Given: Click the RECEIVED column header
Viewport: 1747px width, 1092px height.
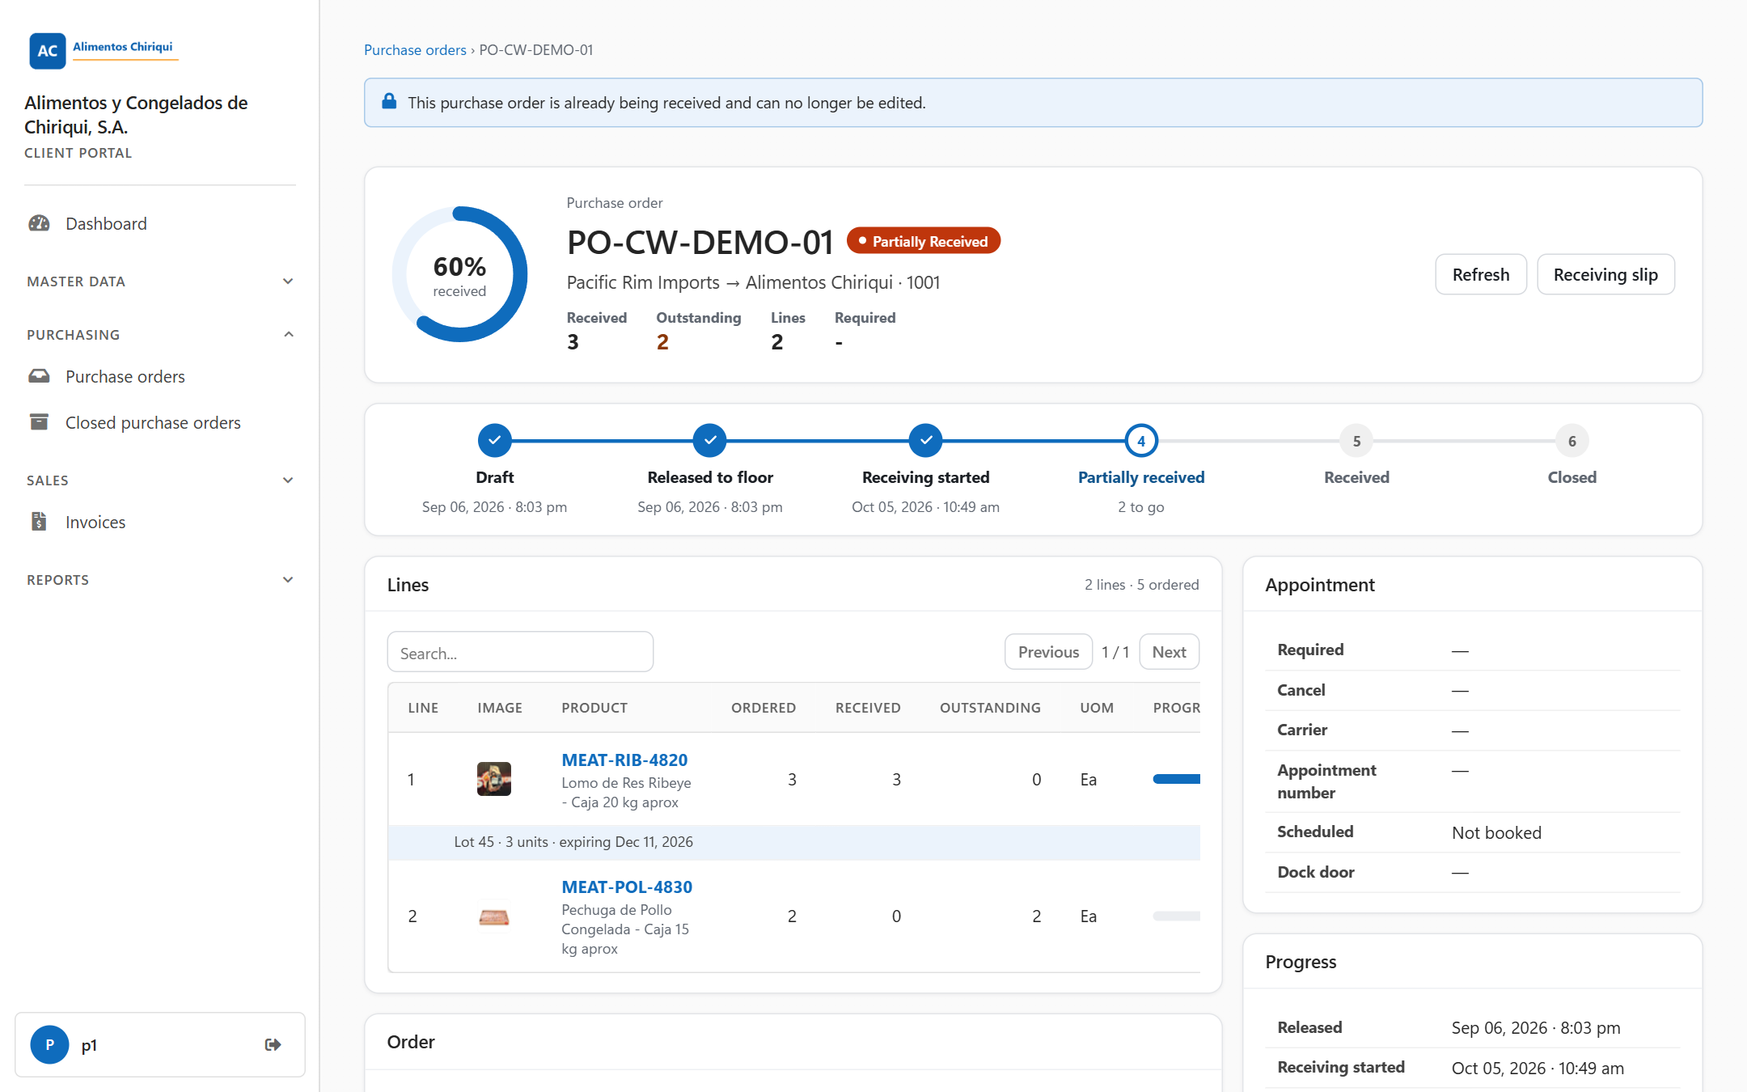Looking at the screenshot, I should pyautogui.click(x=868, y=708).
